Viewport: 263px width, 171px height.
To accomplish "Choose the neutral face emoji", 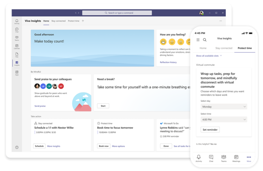I will pyautogui.click(x=181, y=42).
